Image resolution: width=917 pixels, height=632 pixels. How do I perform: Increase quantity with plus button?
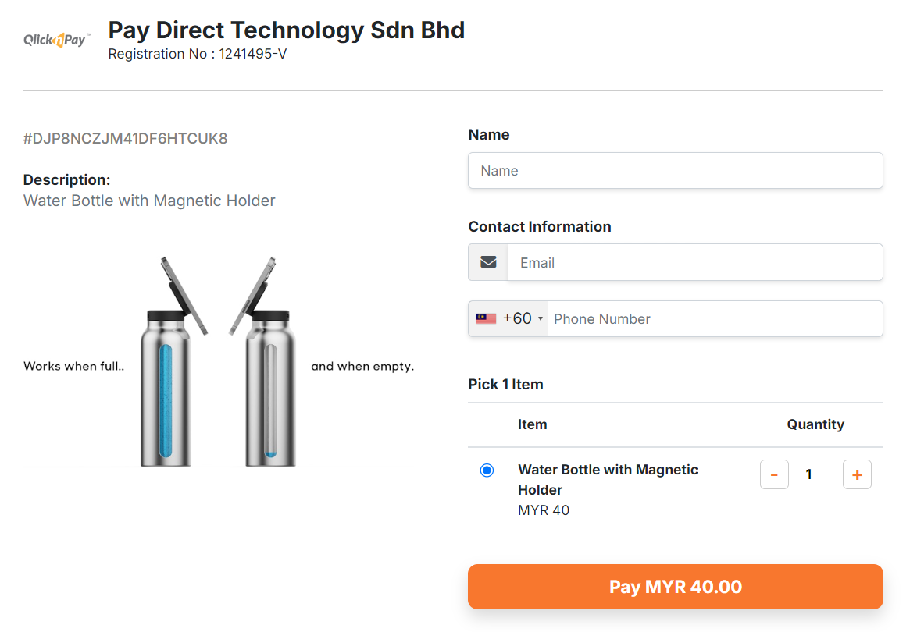tap(857, 474)
